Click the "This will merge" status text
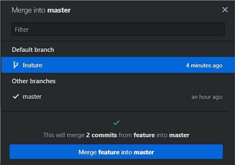This screenshot has width=235, height=165. point(64,135)
